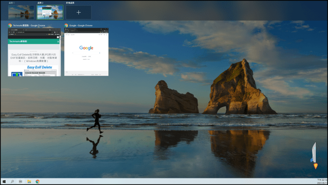Screen dimensions: 328x185
Task: Click Chrome icon beside Techmarks window title
Action: coord(10,25)
